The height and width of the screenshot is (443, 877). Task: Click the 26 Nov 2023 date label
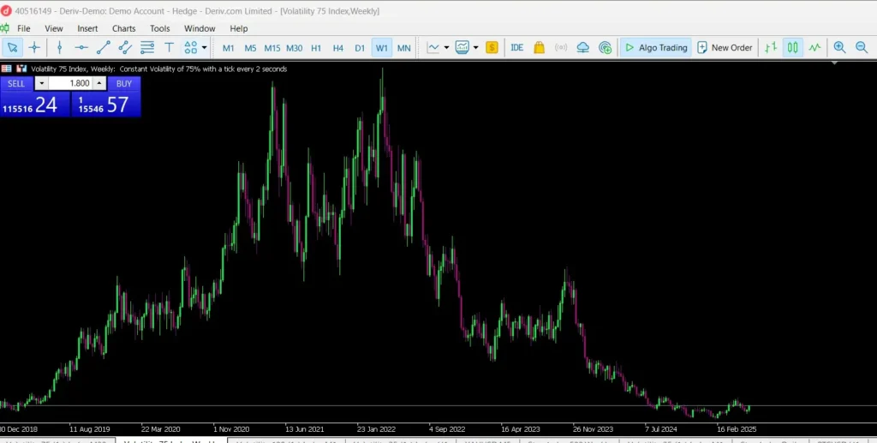coord(593,429)
